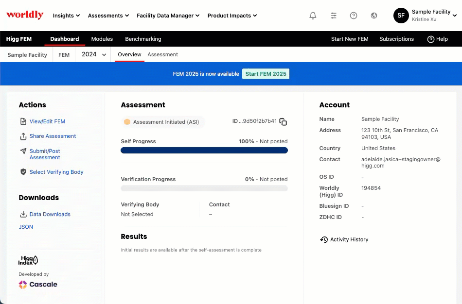
Task: Open the Share Assessment link
Action: click(x=53, y=136)
